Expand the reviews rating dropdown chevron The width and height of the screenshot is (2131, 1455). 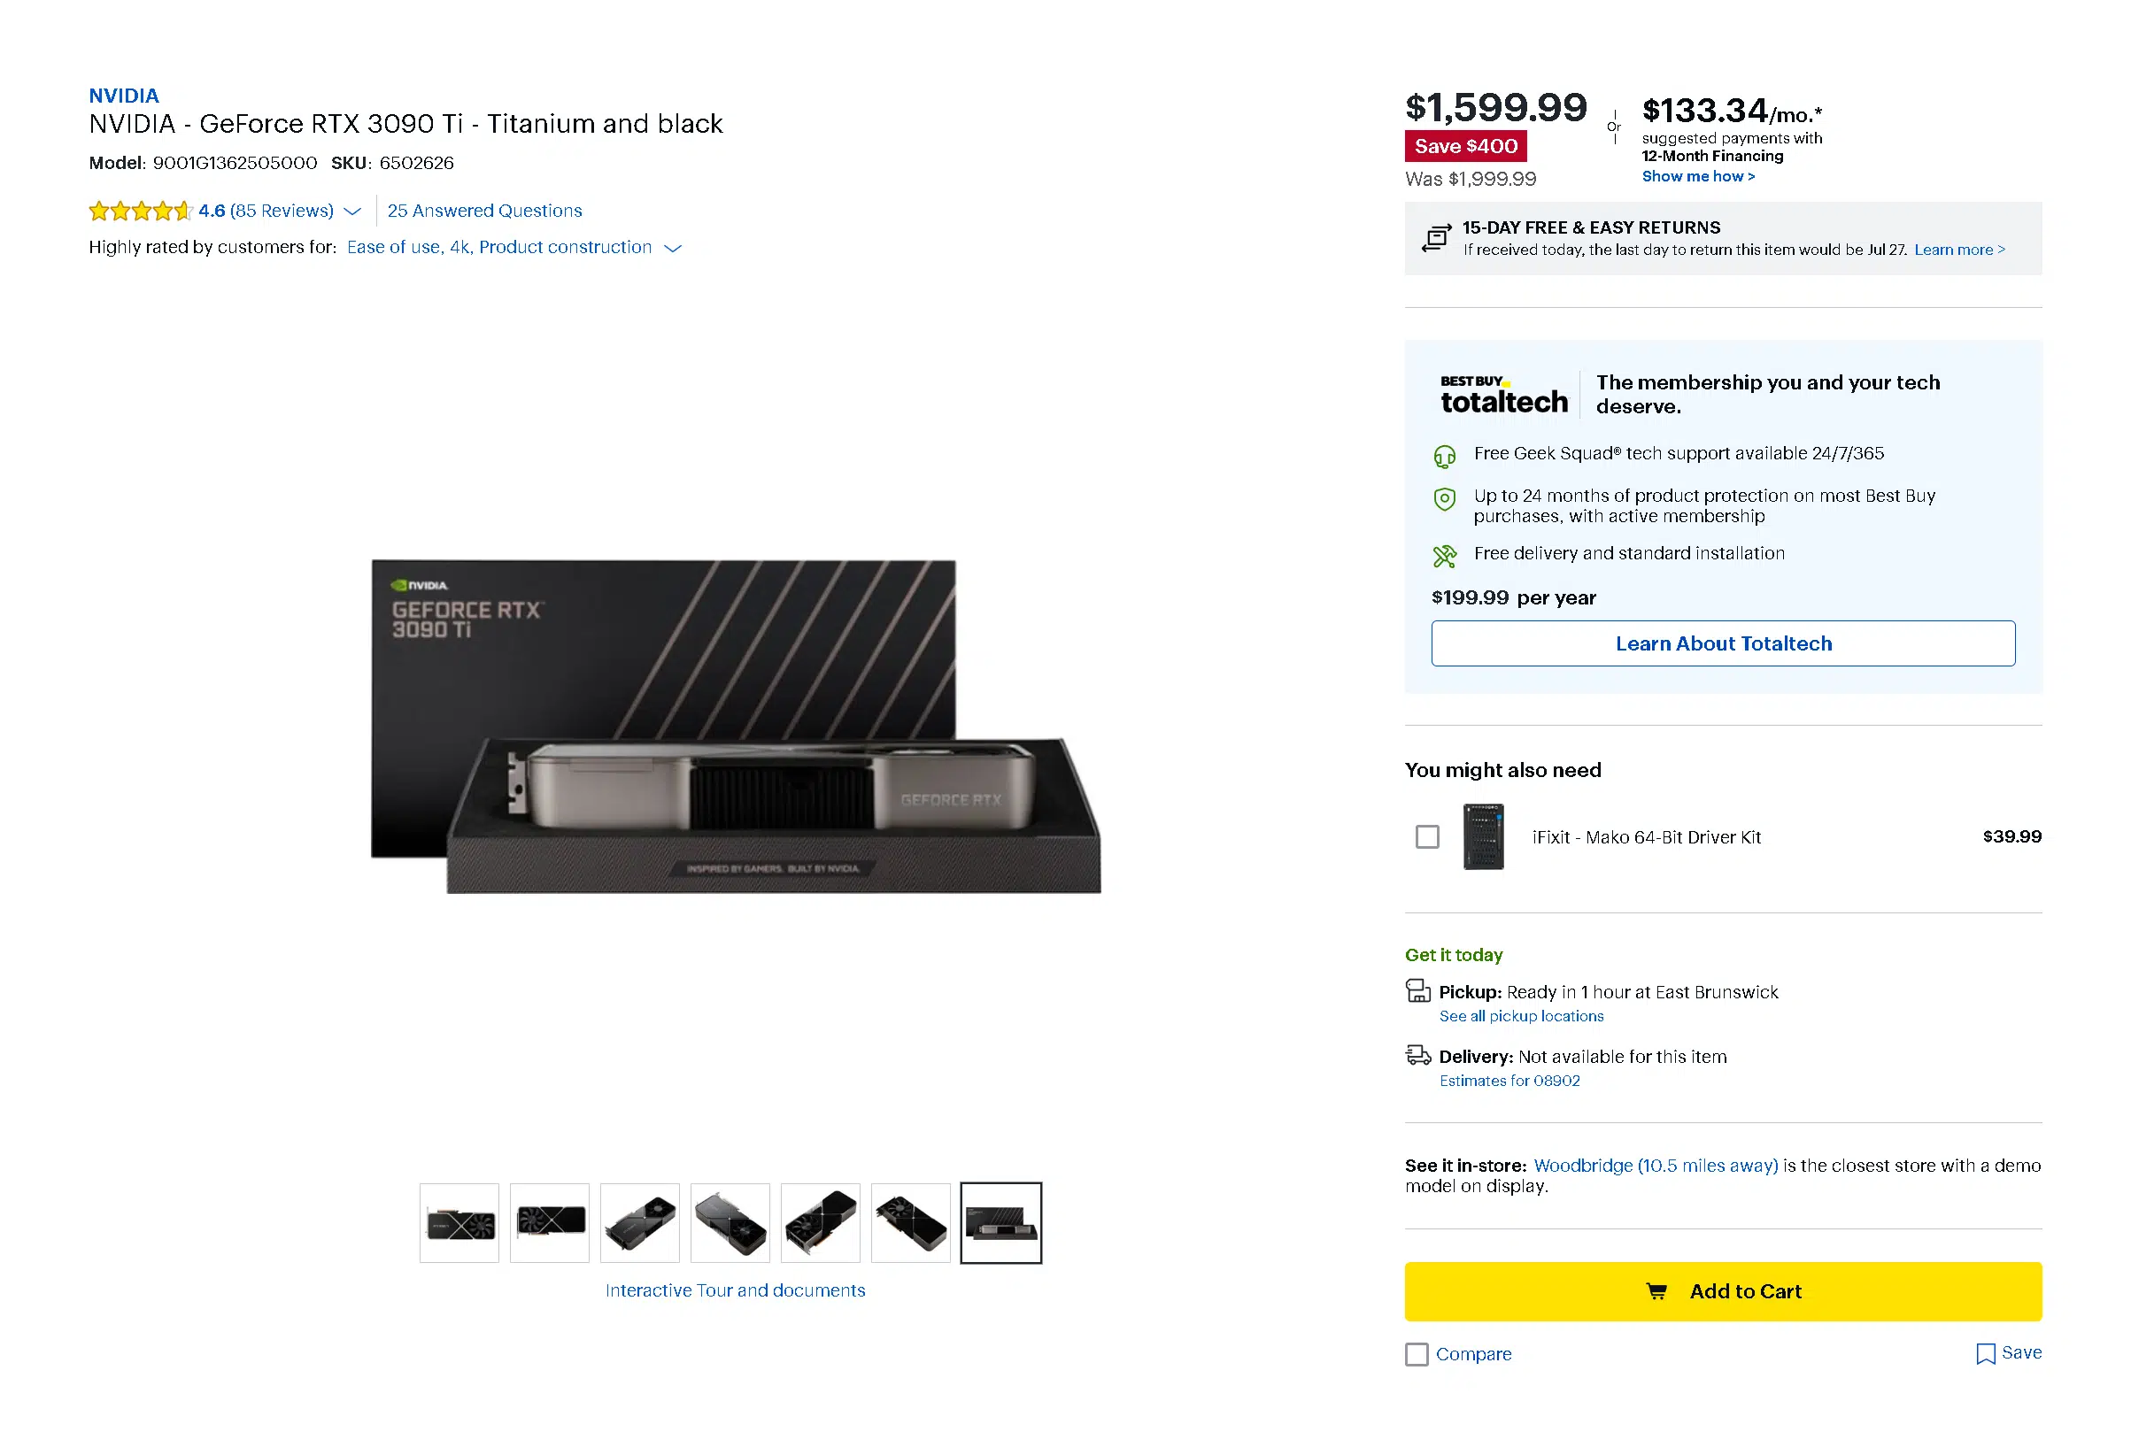pyautogui.click(x=352, y=212)
